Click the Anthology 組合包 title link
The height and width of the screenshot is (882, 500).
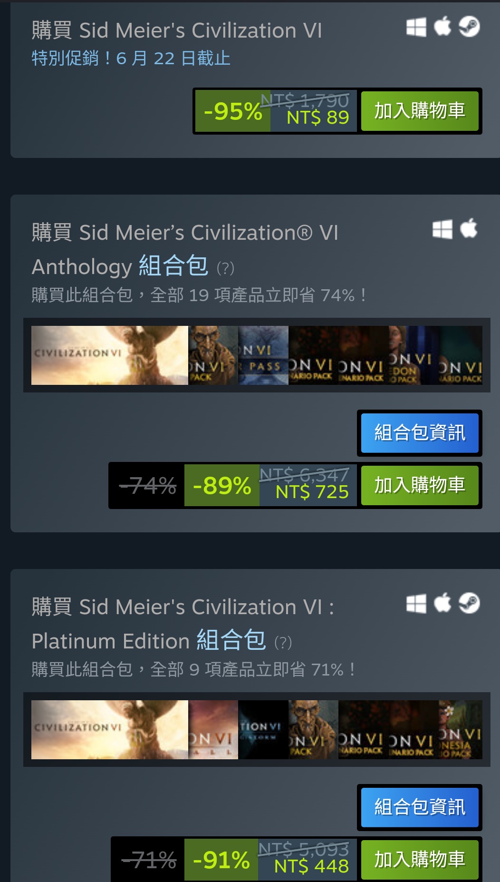(120, 266)
